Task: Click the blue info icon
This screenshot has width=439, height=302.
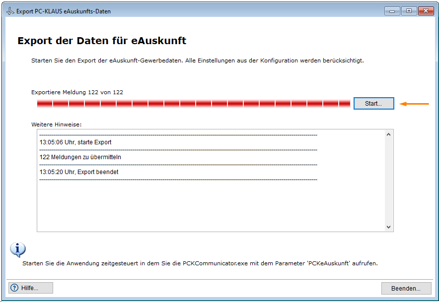Action: tap(18, 249)
